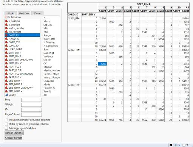Click the CARD_ID table row header
193x147 pixels.
(x=73, y=14)
